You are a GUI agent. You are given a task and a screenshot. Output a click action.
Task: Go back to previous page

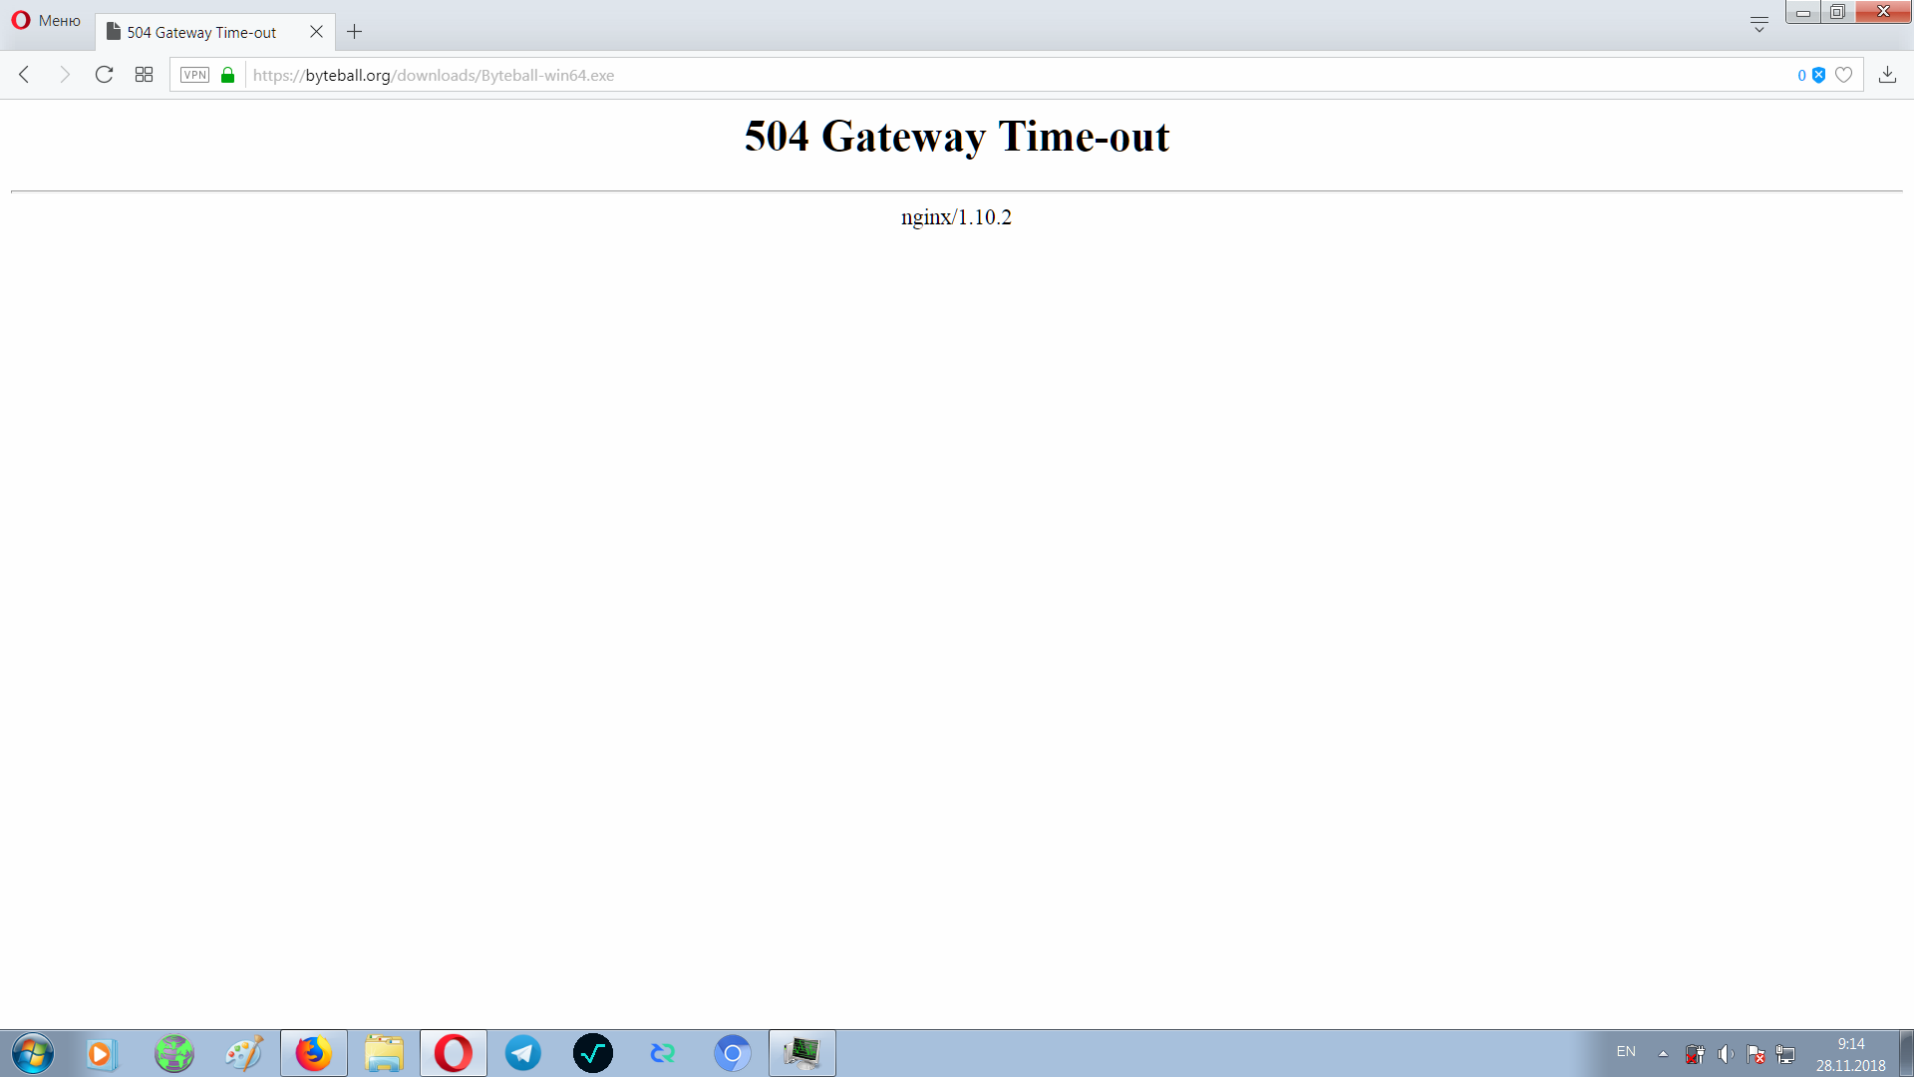25,75
